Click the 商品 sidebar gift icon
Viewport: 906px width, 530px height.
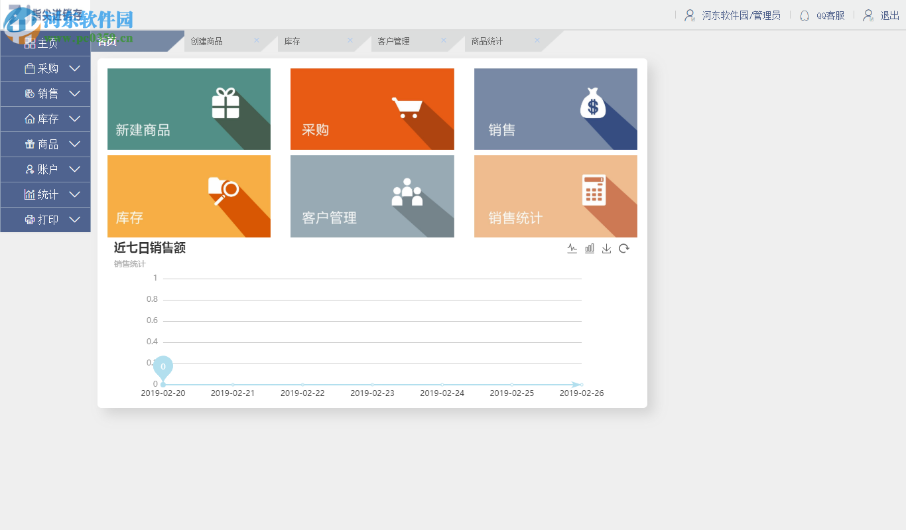pyautogui.click(x=30, y=144)
